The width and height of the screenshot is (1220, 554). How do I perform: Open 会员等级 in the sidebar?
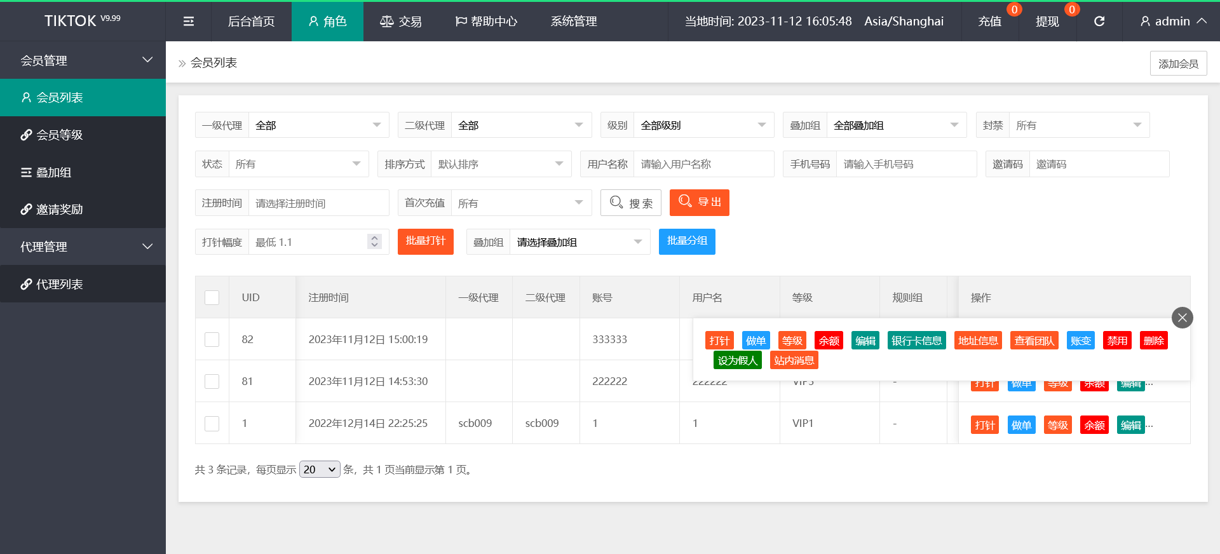[x=83, y=135]
